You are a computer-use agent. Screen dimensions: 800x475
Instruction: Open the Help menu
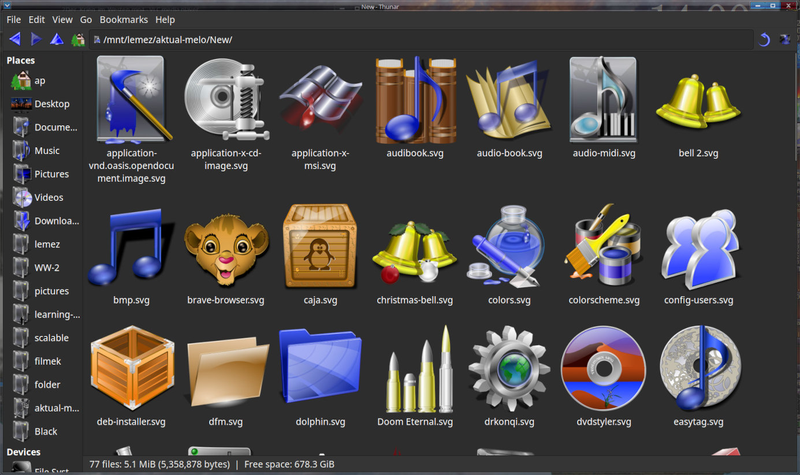click(165, 20)
